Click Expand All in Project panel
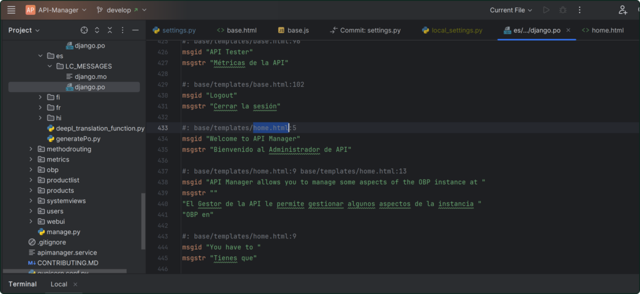This screenshot has height=294, width=640. (97, 30)
